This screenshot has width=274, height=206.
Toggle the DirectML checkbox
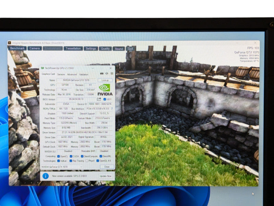pyautogui.click(x=101, y=156)
